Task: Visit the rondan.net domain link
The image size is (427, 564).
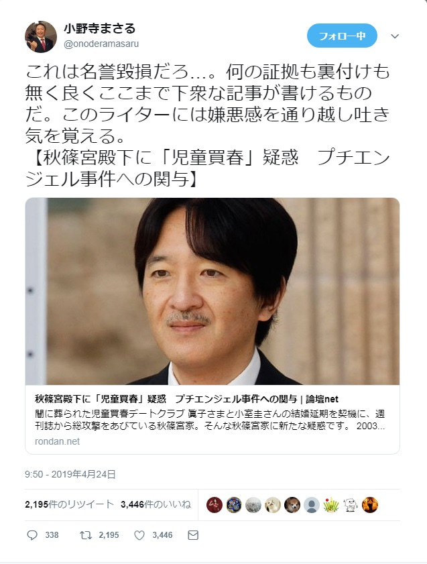Action: (57, 441)
